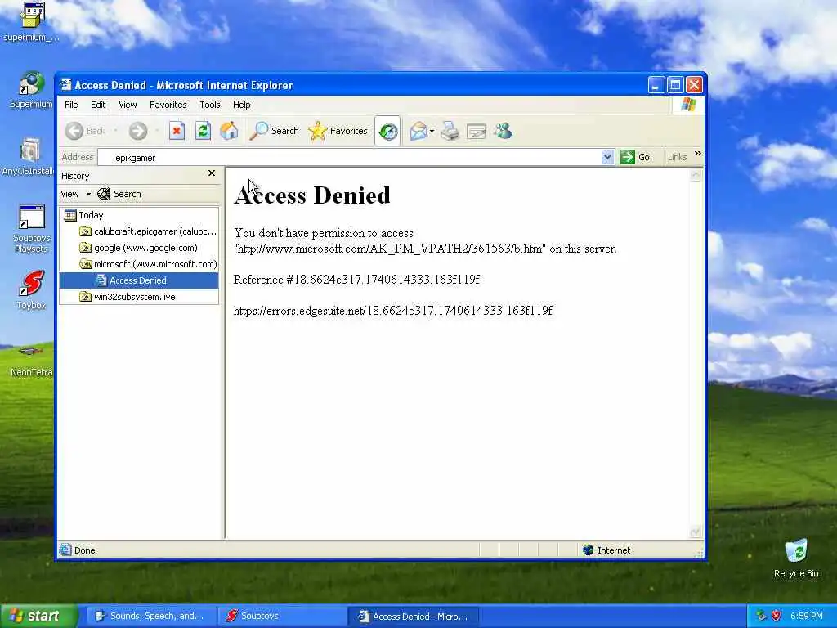Open the Search toolbar button
This screenshot has height=628, width=837.
pos(275,131)
